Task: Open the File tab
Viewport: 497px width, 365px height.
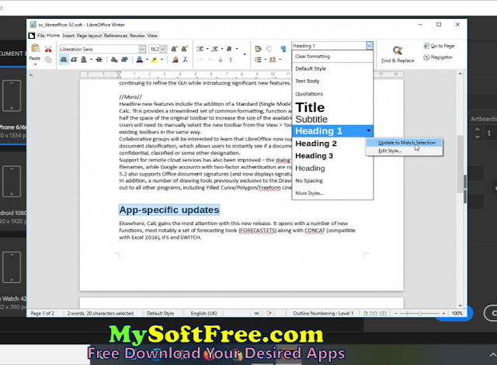Action: pos(41,36)
